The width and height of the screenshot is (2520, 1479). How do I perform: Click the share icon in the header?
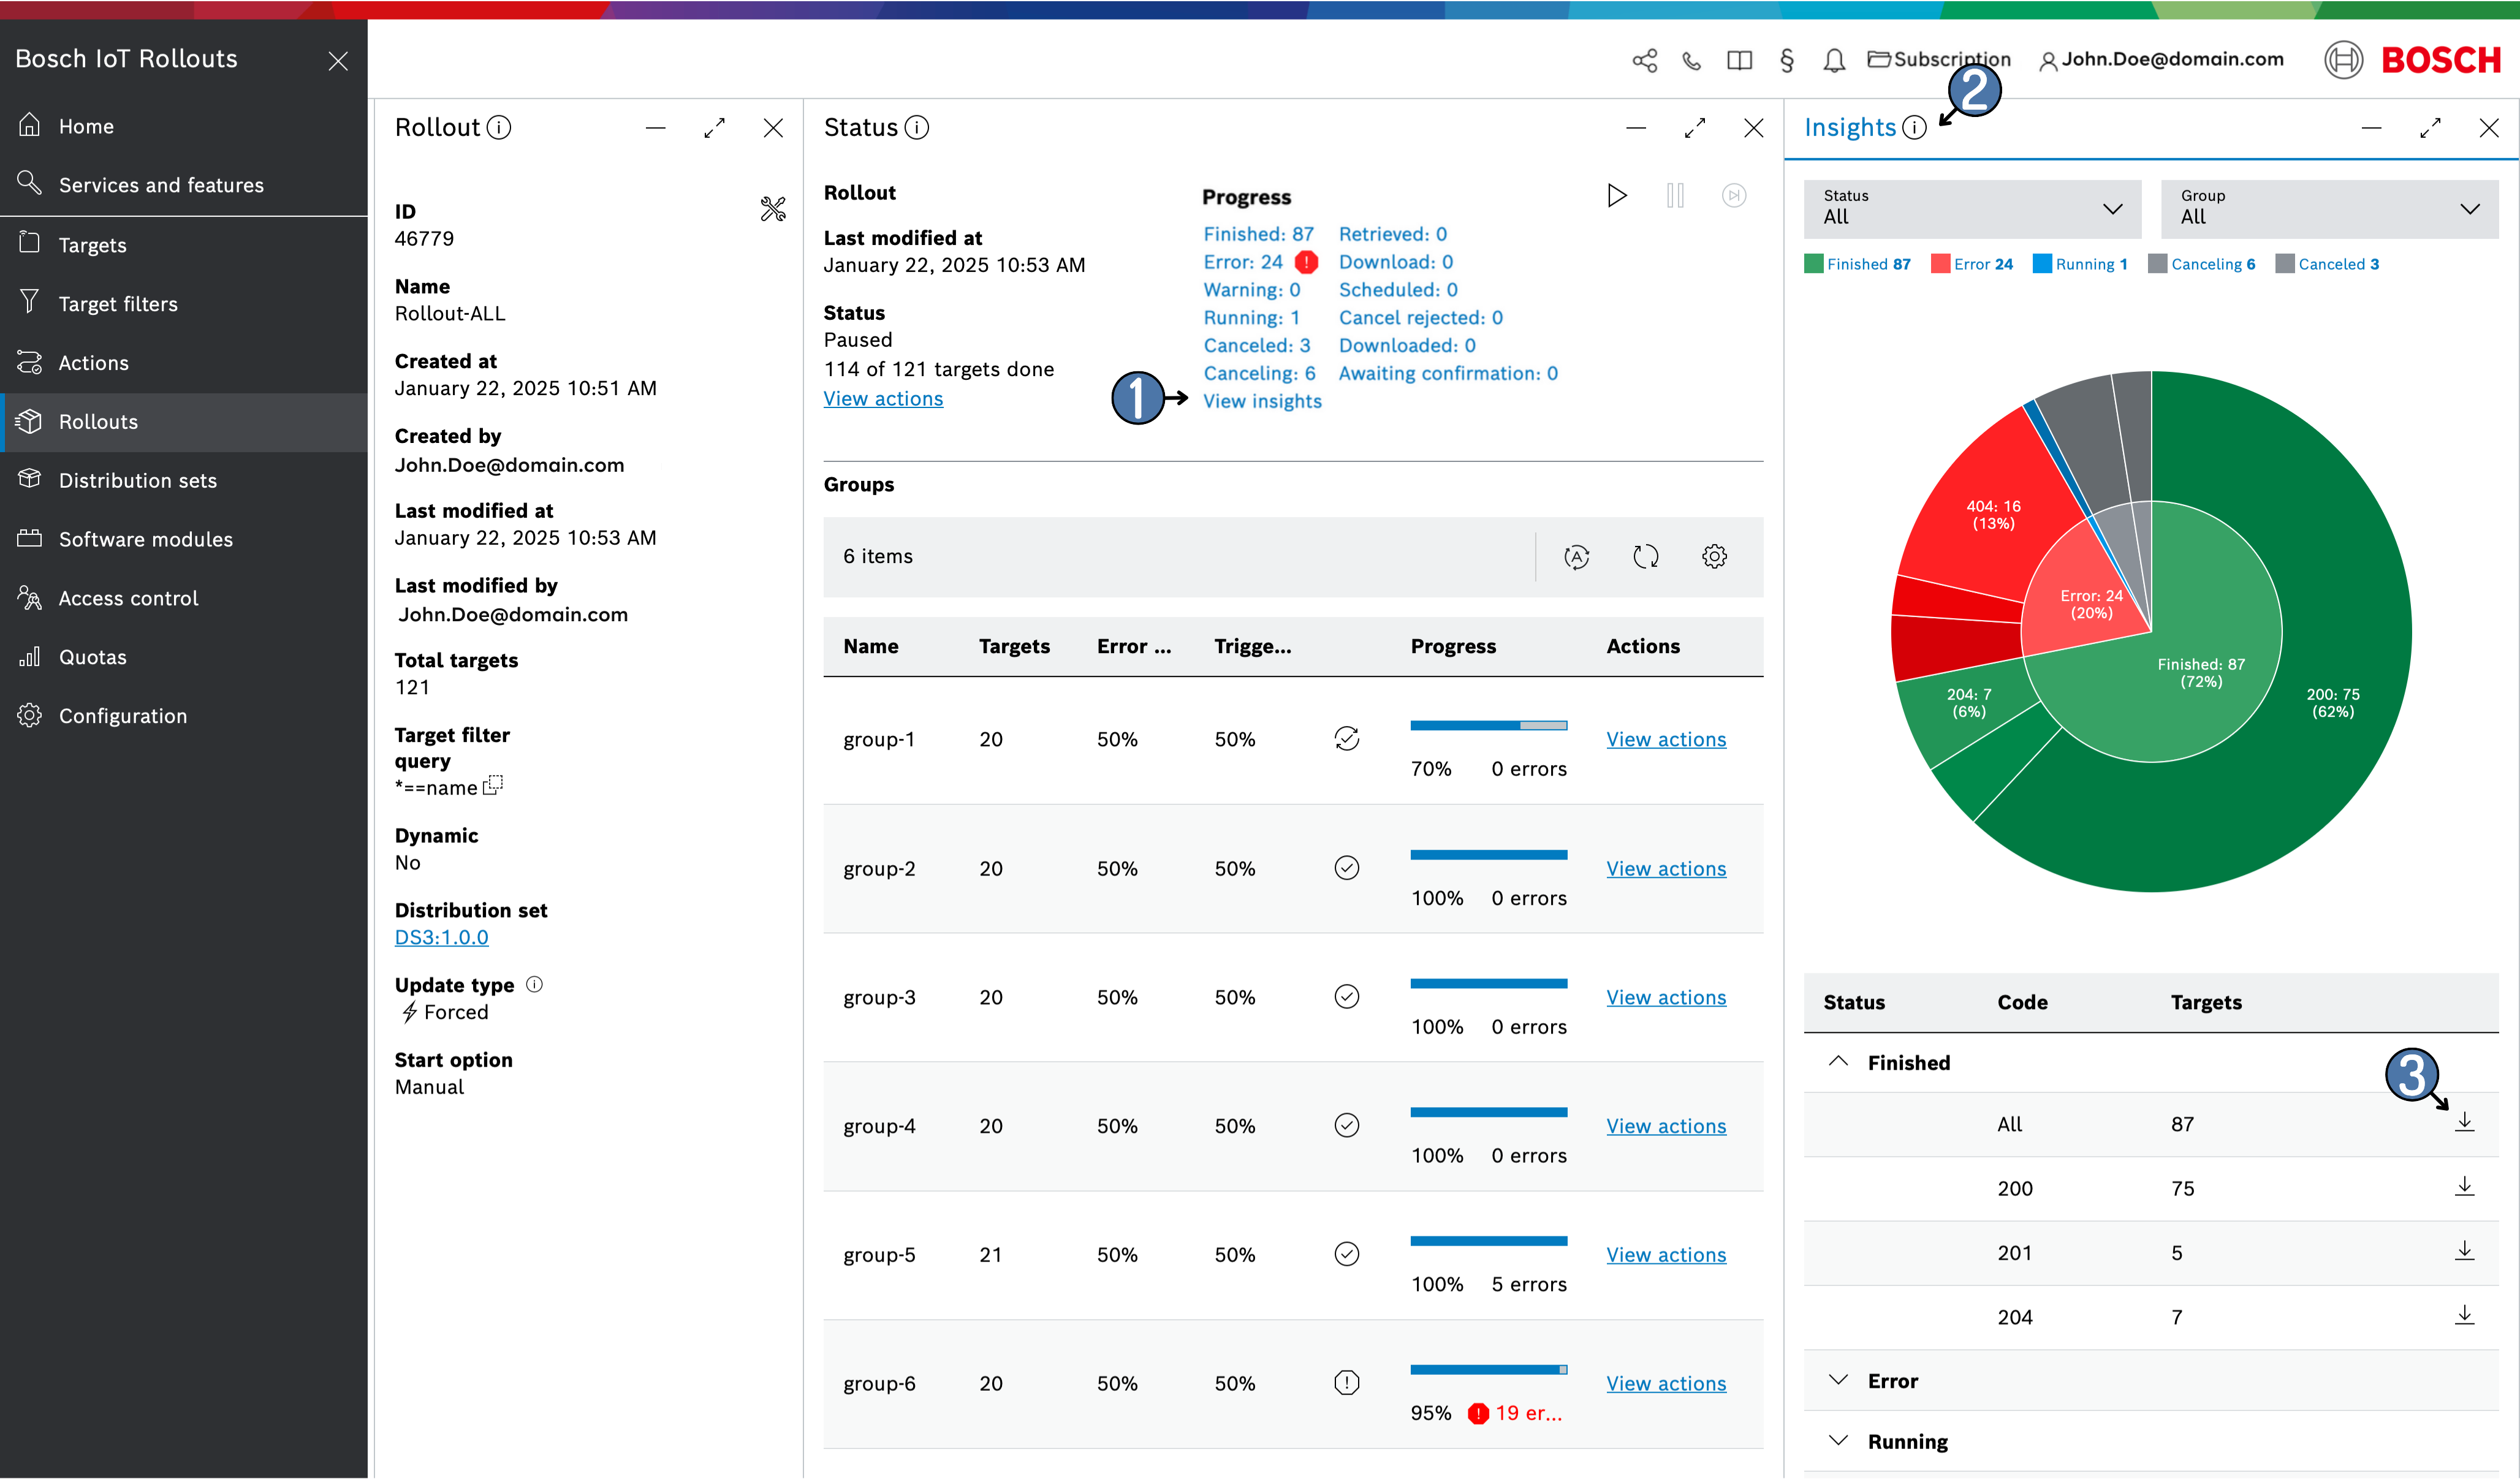point(1644,61)
